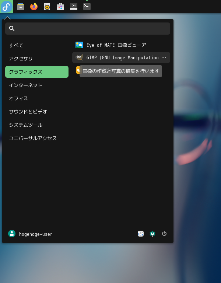Open hogehoge-user account label
This screenshot has height=283, width=221.
36,234
